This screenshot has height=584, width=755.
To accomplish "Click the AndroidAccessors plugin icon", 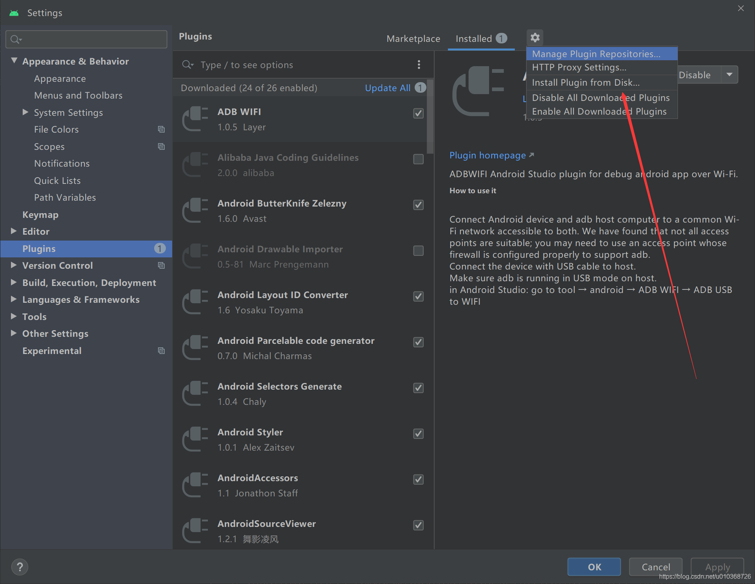I will (195, 485).
